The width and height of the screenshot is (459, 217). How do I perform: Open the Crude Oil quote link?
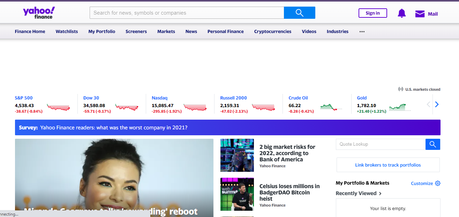pyautogui.click(x=298, y=98)
